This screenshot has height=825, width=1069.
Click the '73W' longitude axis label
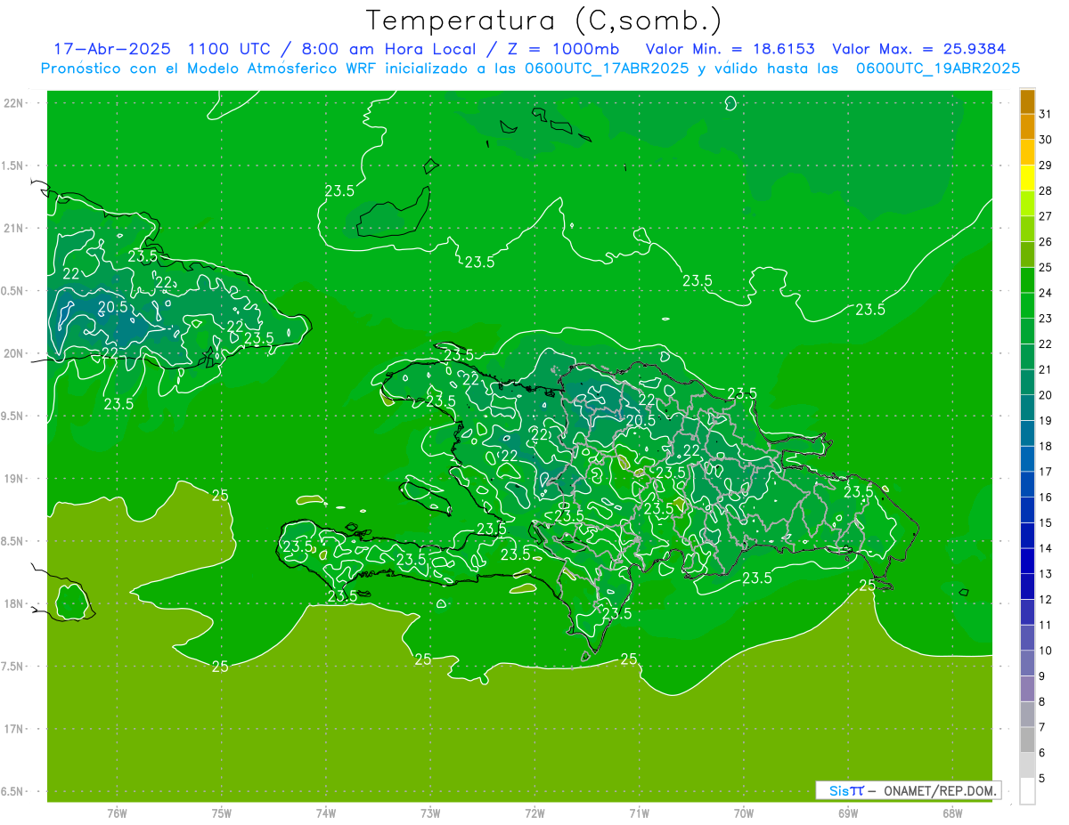click(x=430, y=813)
